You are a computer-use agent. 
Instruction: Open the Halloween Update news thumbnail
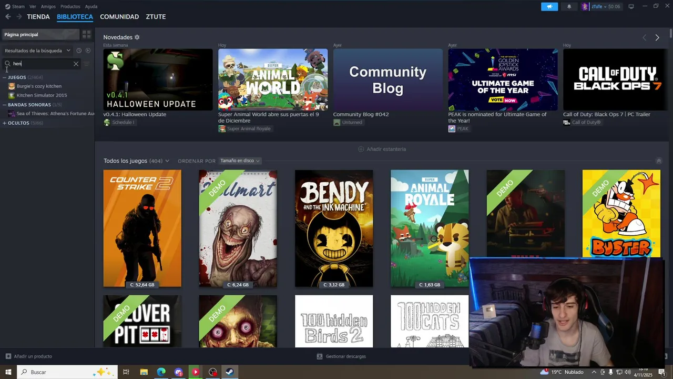pyautogui.click(x=158, y=79)
